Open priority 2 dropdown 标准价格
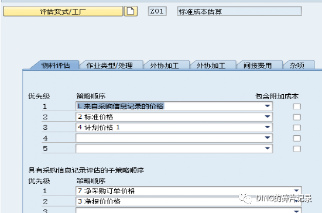The width and height of the screenshot is (322, 213). tap(174, 117)
